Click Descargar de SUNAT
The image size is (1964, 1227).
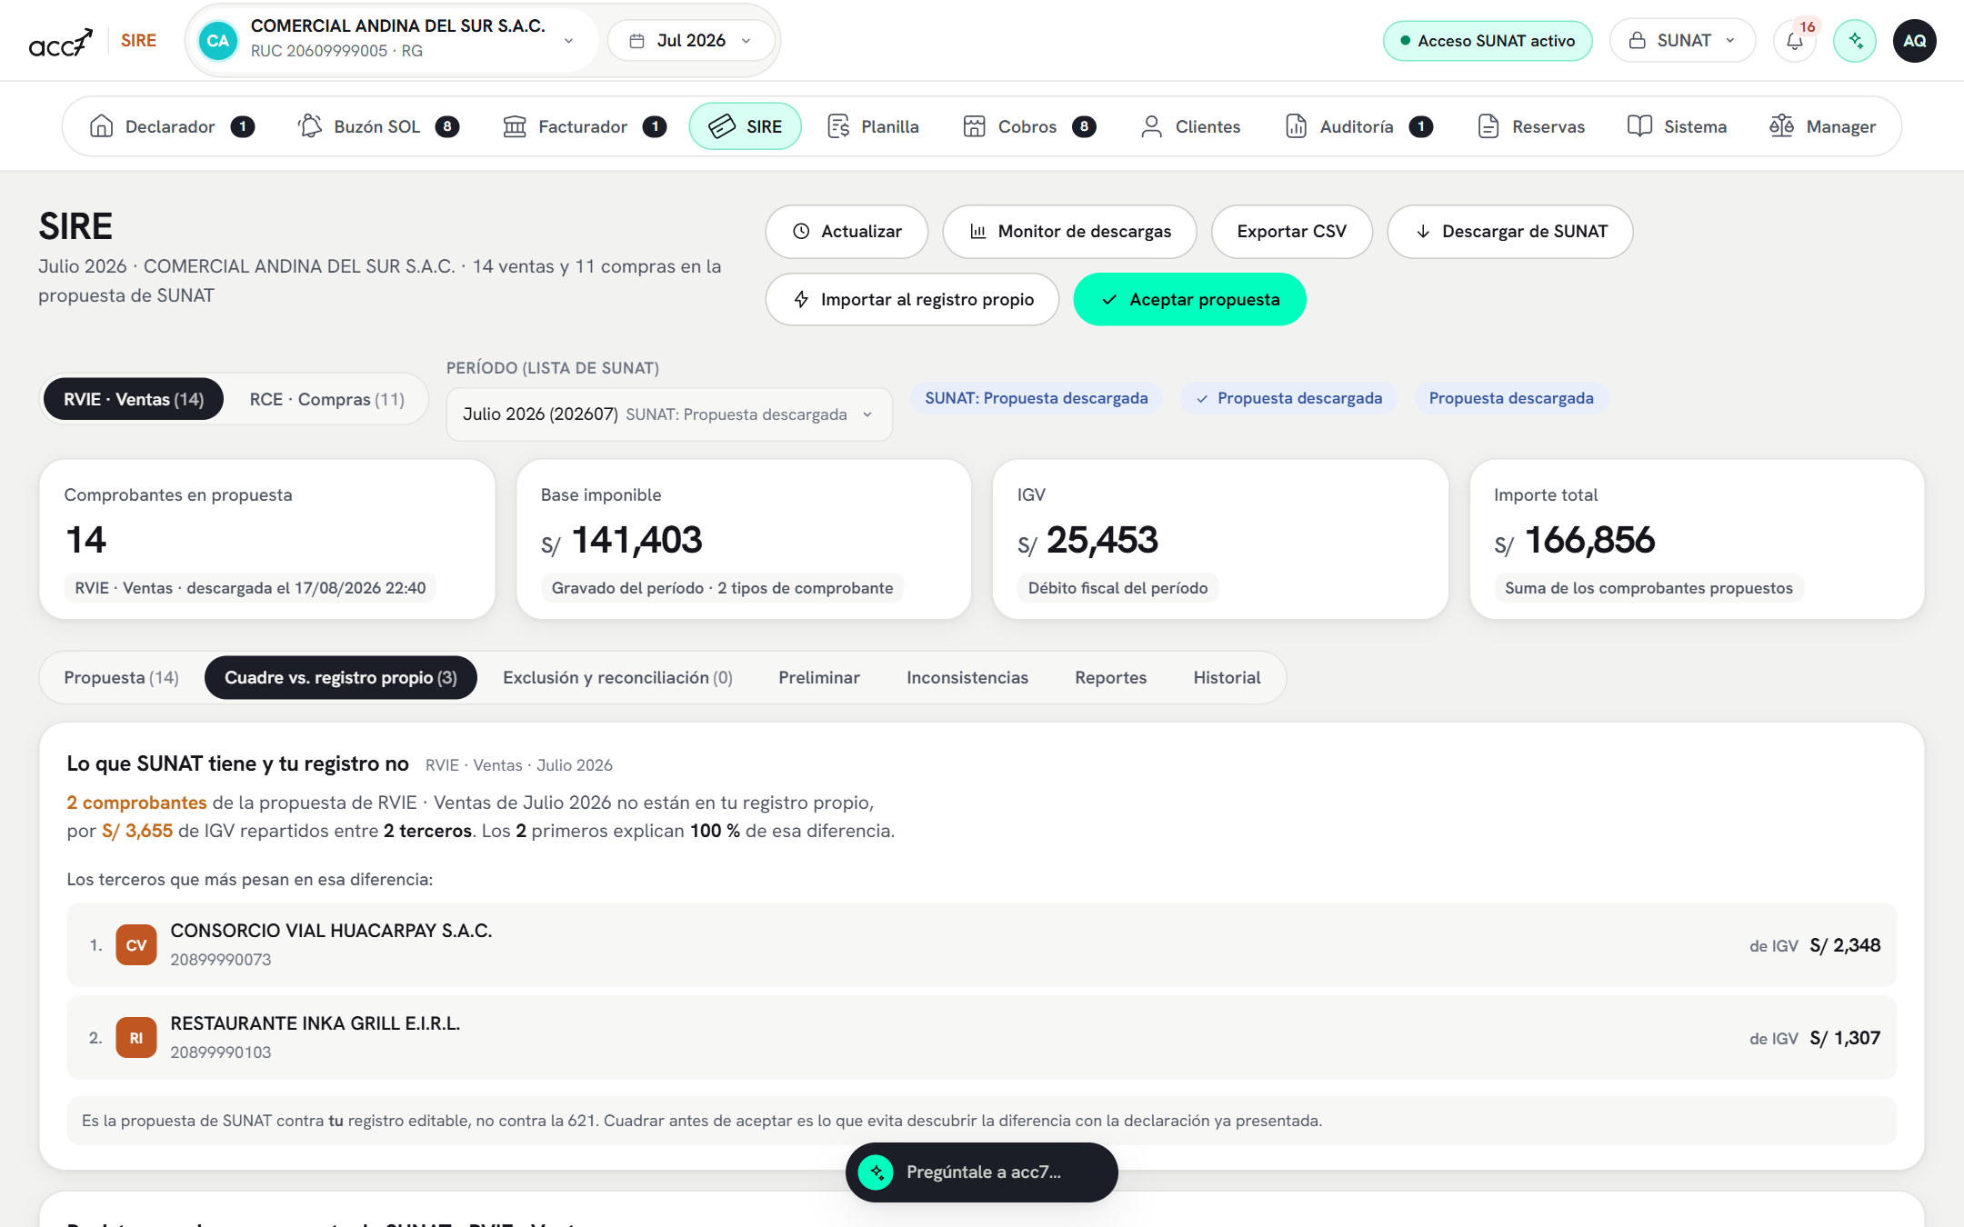[1510, 232]
